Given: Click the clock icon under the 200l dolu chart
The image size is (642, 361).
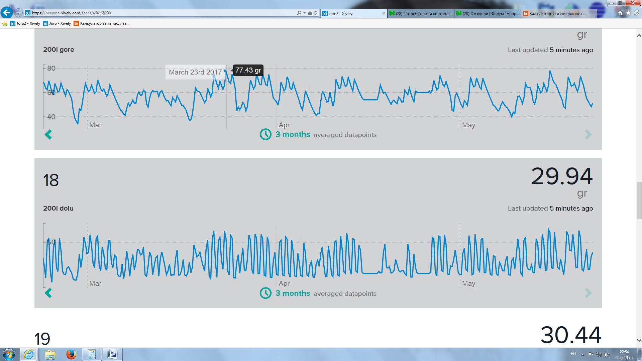Looking at the screenshot, I should (x=265, y=293).
